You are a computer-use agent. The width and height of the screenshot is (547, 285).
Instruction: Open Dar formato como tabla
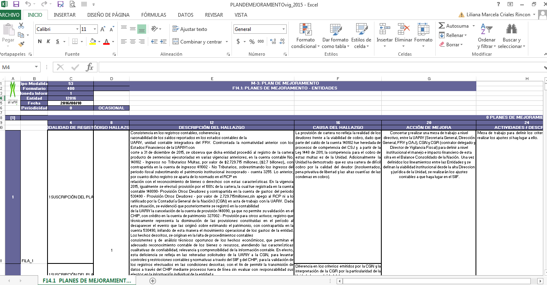coord(335,29)
